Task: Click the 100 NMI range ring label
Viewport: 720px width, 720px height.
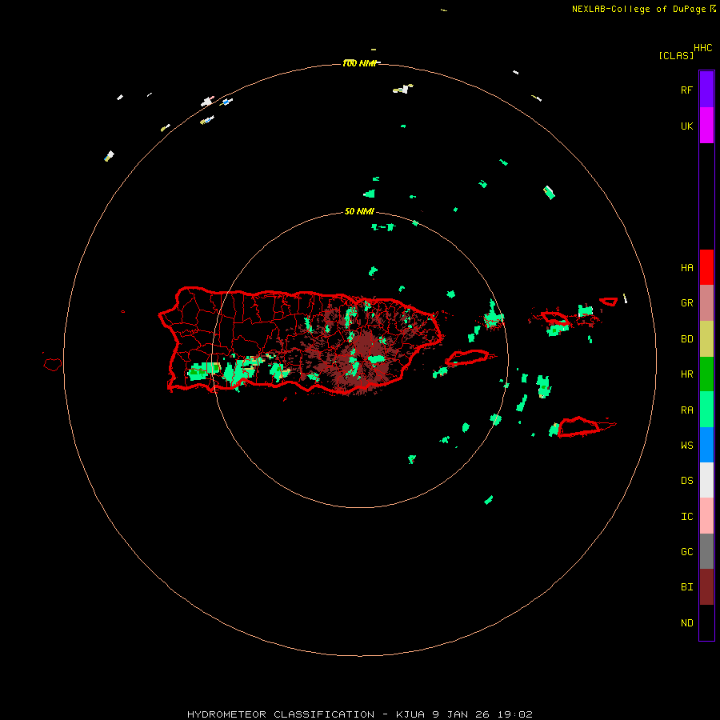Action: click(359, 63)
